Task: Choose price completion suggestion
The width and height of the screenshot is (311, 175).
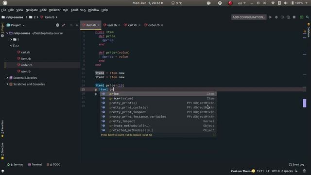Action: 158,94
